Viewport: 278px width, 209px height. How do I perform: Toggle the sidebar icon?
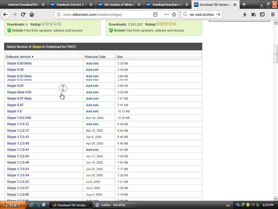pyautogui.click(x=262, y=14)
